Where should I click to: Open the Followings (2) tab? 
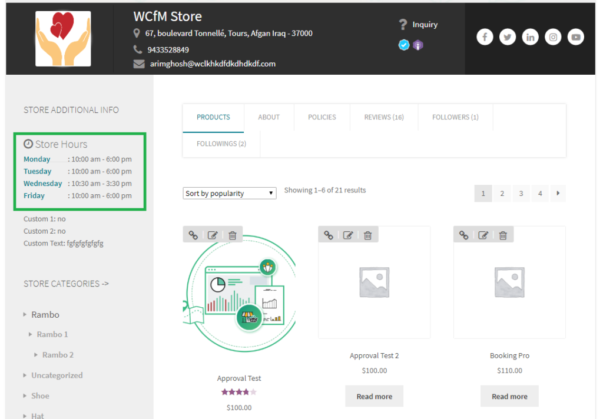pyautogui.click(x=221, y=144)
